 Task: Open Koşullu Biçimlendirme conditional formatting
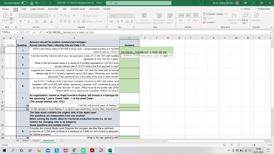144,18
